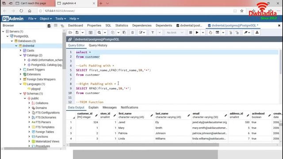This screenshot has width=283, height=159.
Task: Open the Execute options dropdown arrow
Action: 203,32
